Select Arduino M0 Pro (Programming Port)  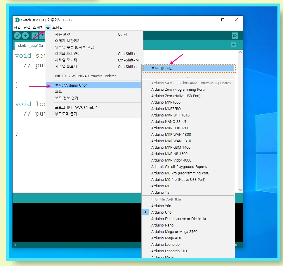tap(188, 173)
